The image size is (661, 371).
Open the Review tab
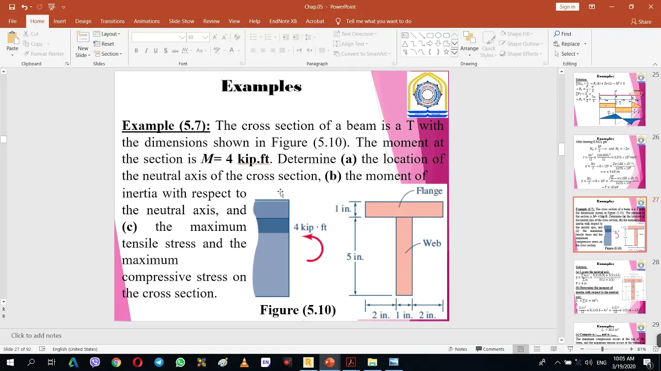[211, 21]
